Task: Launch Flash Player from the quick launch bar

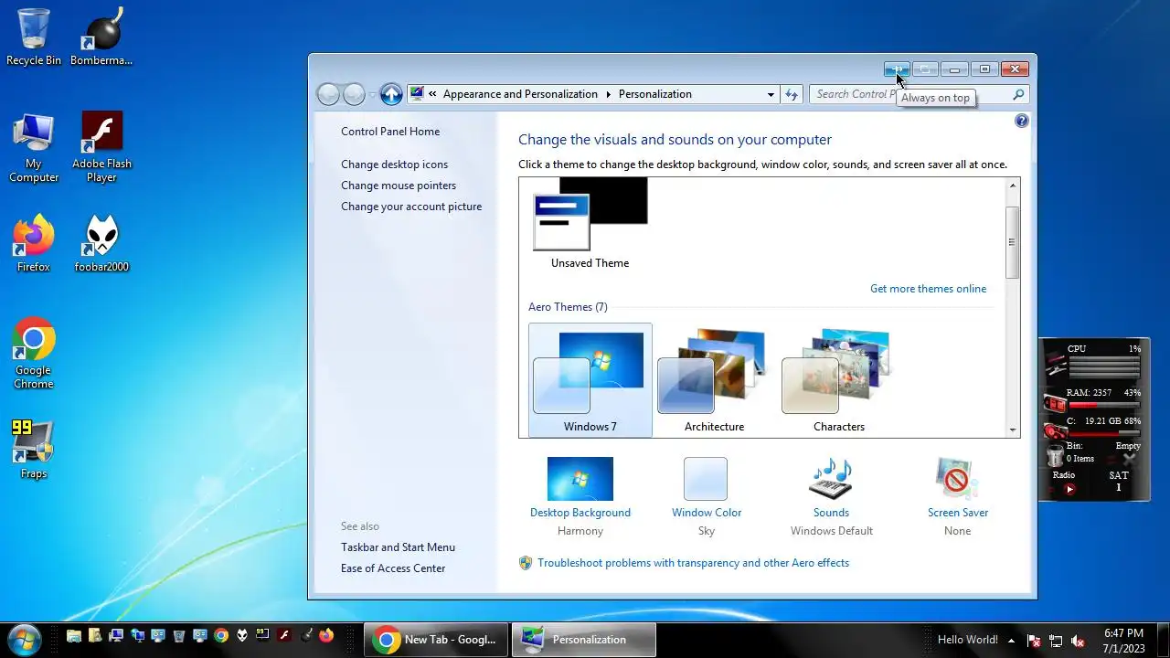Action: tap(284, 635)
